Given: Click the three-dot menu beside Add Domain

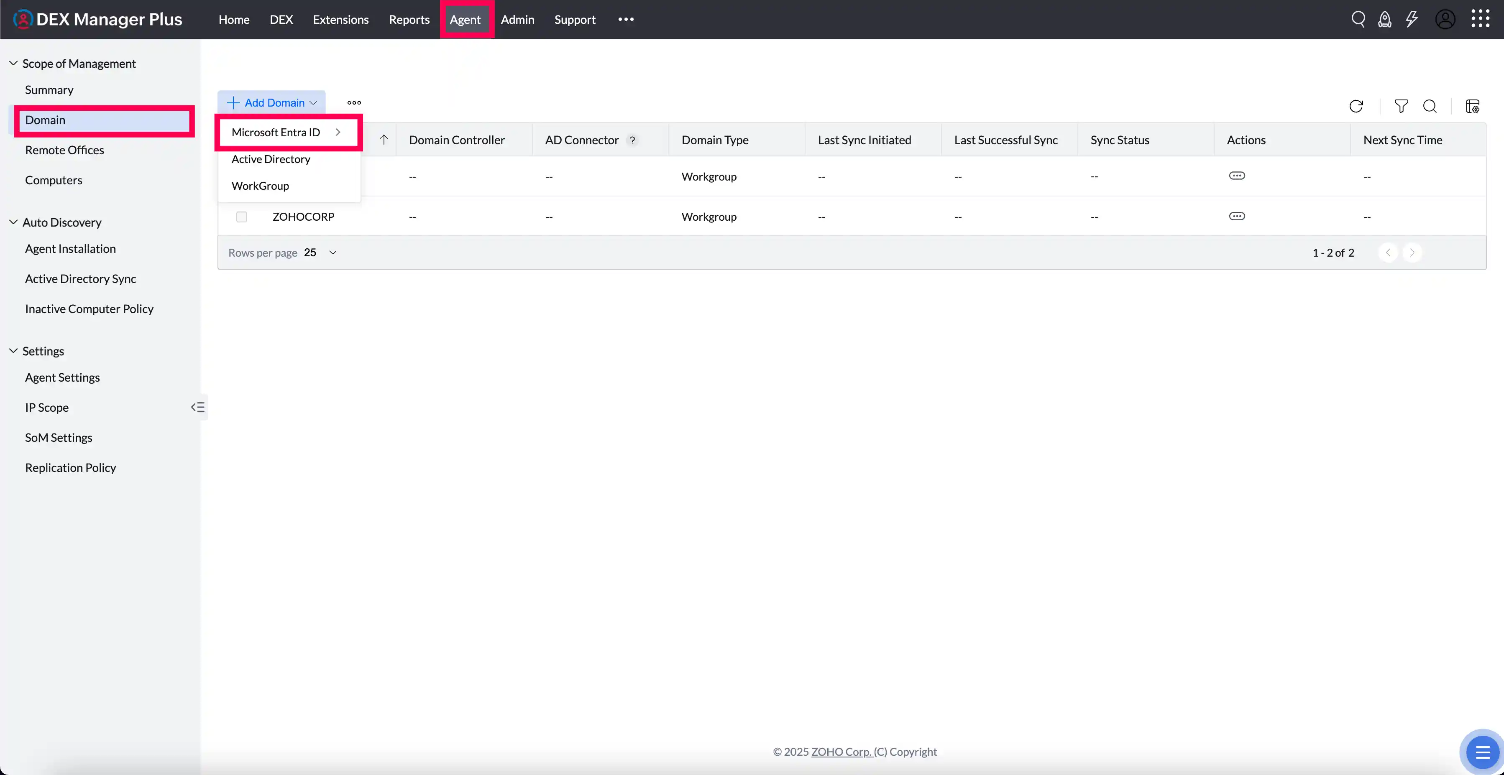Looking at the screenshot, I should pyautogui.click(x=354, y=103).
